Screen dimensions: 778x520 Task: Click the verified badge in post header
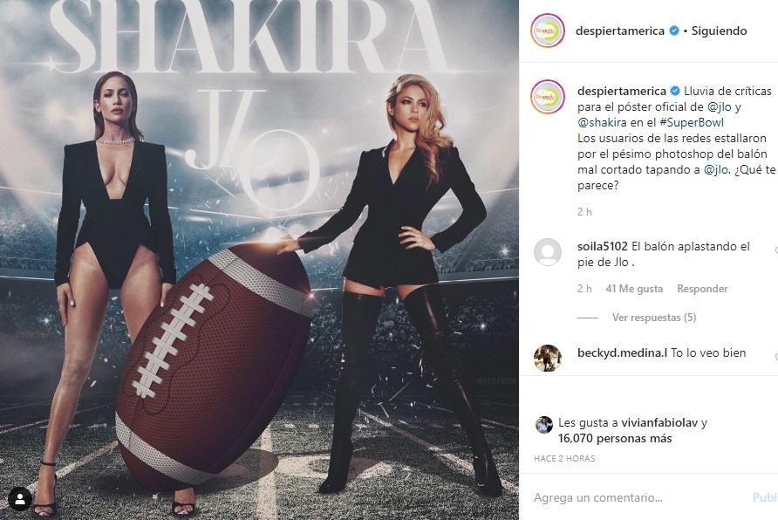[x=674, y=31]
